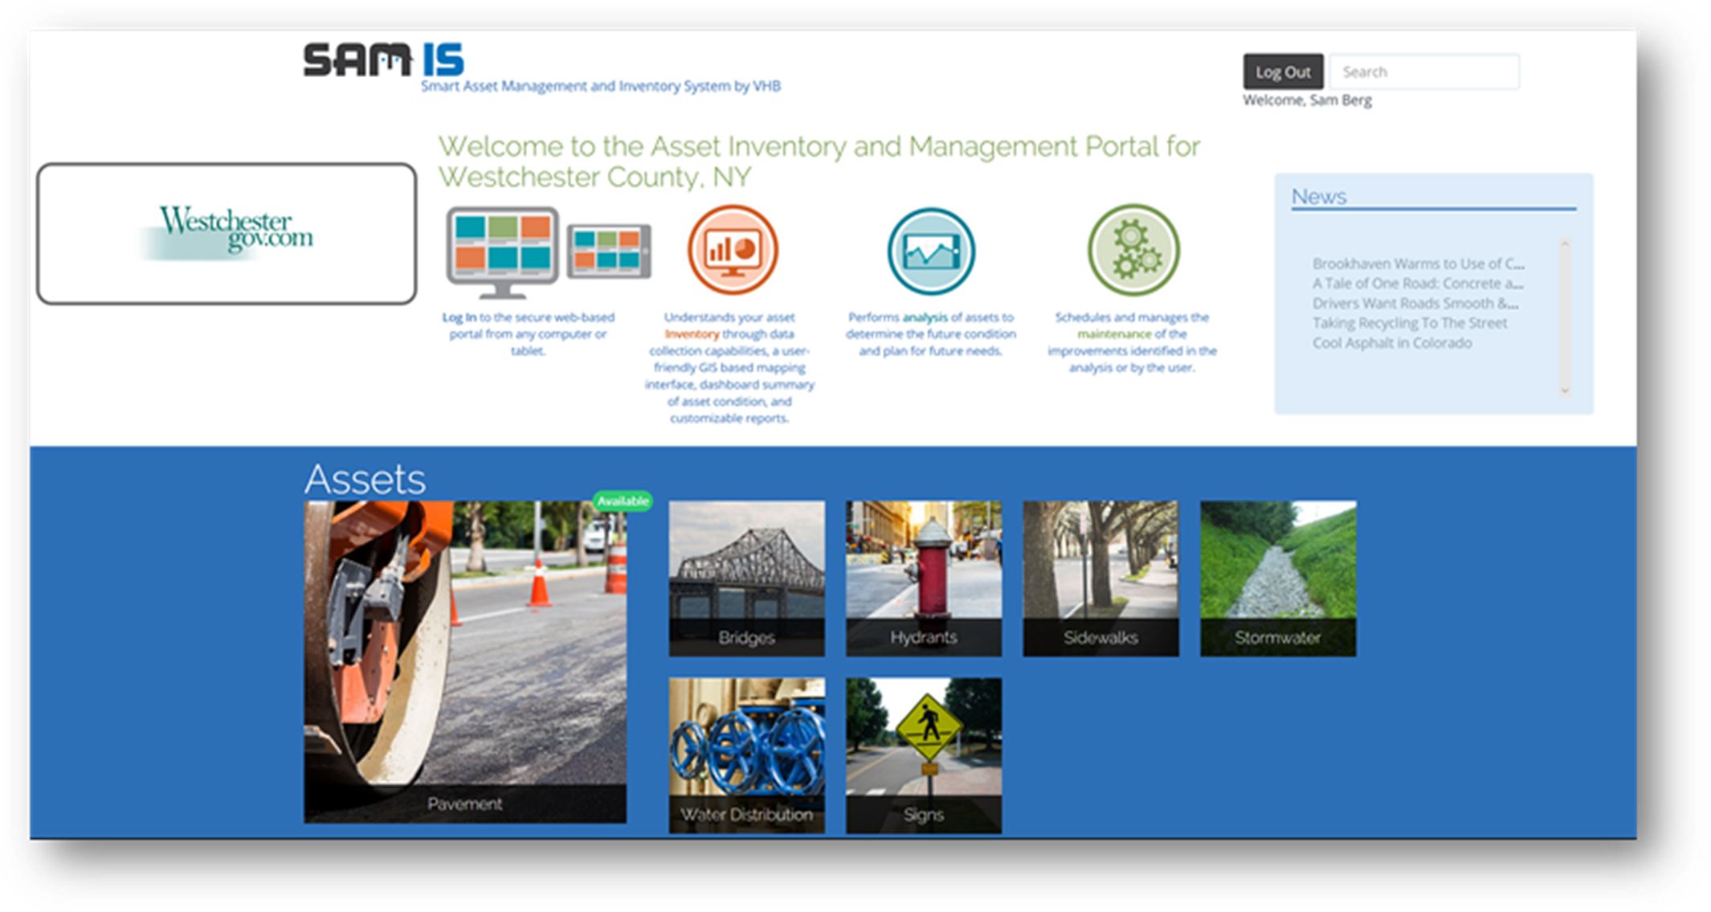1711x912 pixels.
Task: Open the Water Distribution asset tile
Action: point(746,755)
